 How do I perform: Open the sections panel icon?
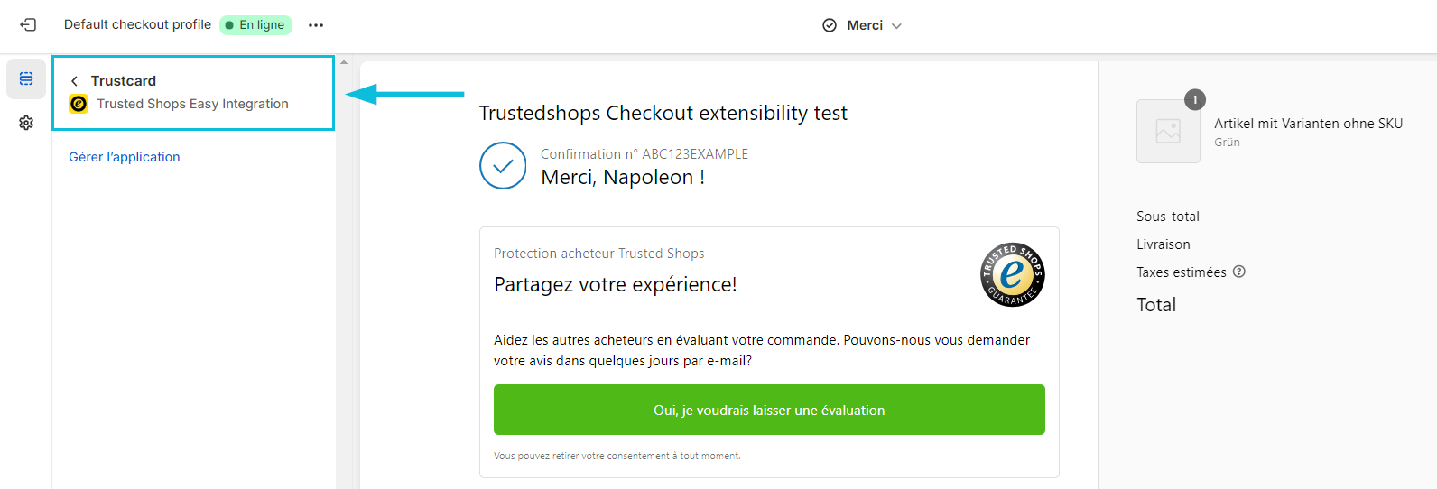[x=26, y=79]
